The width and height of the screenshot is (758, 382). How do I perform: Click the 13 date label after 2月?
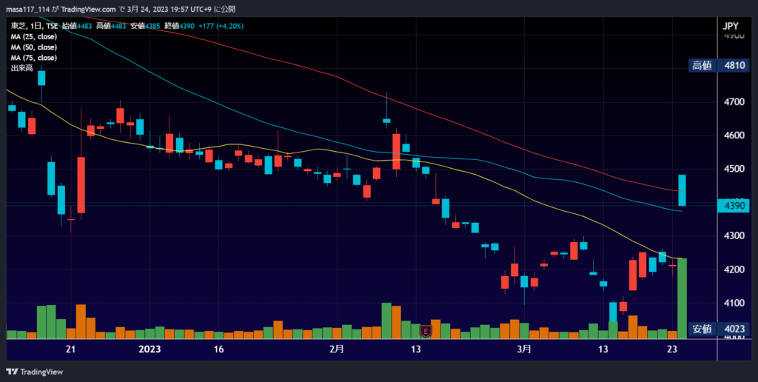[415, 349]
